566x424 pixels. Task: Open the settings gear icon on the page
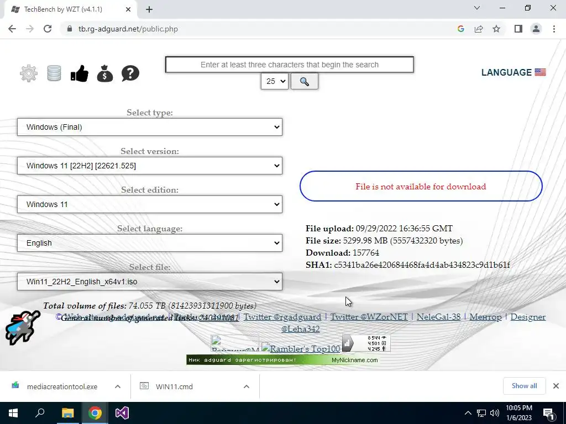coord(29,73)
